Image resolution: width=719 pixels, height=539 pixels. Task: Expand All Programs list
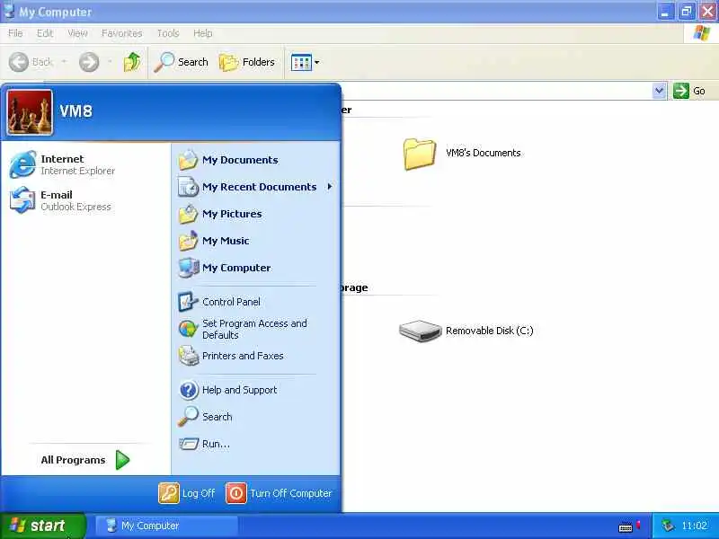tap(85, 460)
